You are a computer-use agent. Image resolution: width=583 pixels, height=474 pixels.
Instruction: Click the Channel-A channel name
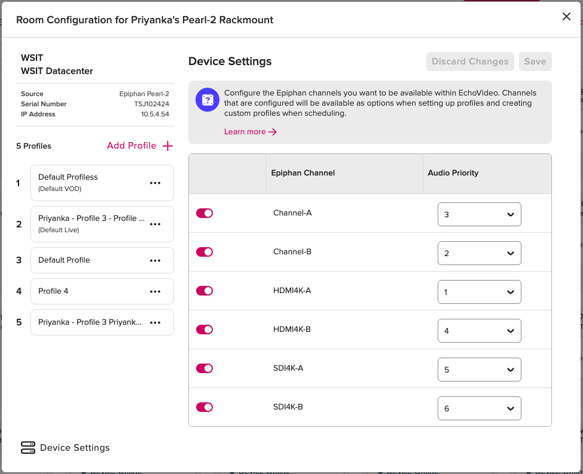click(x=292, y=213)
